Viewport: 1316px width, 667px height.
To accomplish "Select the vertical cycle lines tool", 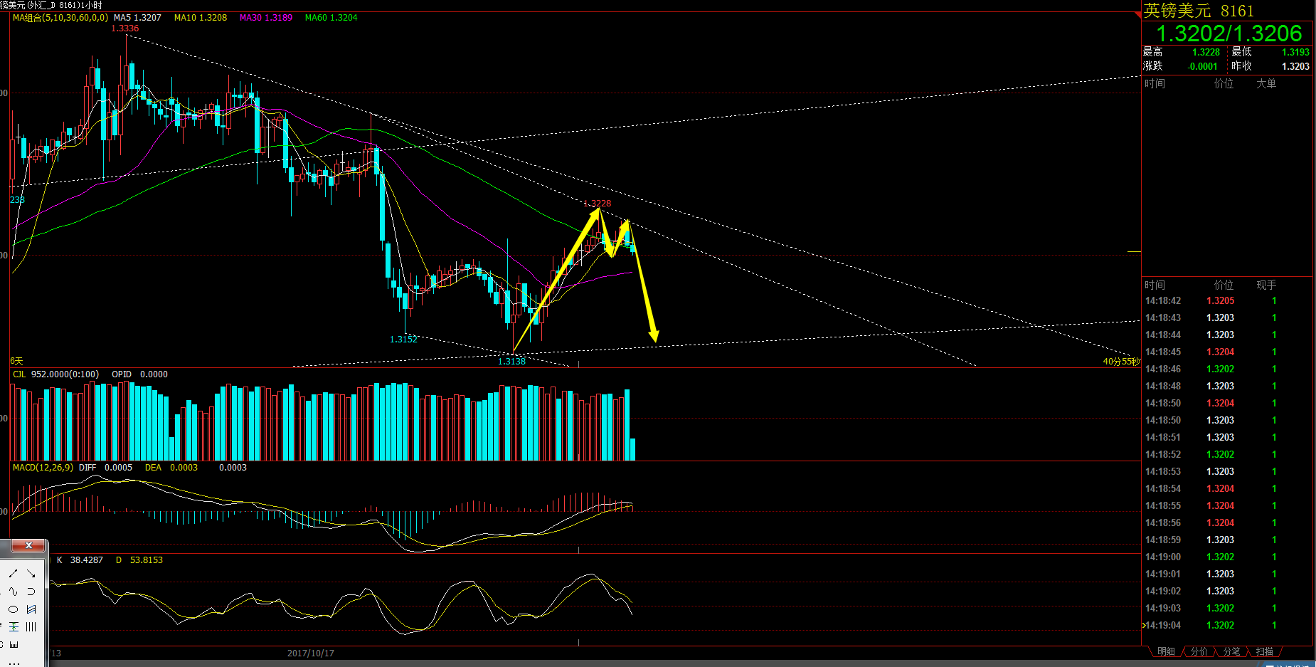I will pos(31,626).
